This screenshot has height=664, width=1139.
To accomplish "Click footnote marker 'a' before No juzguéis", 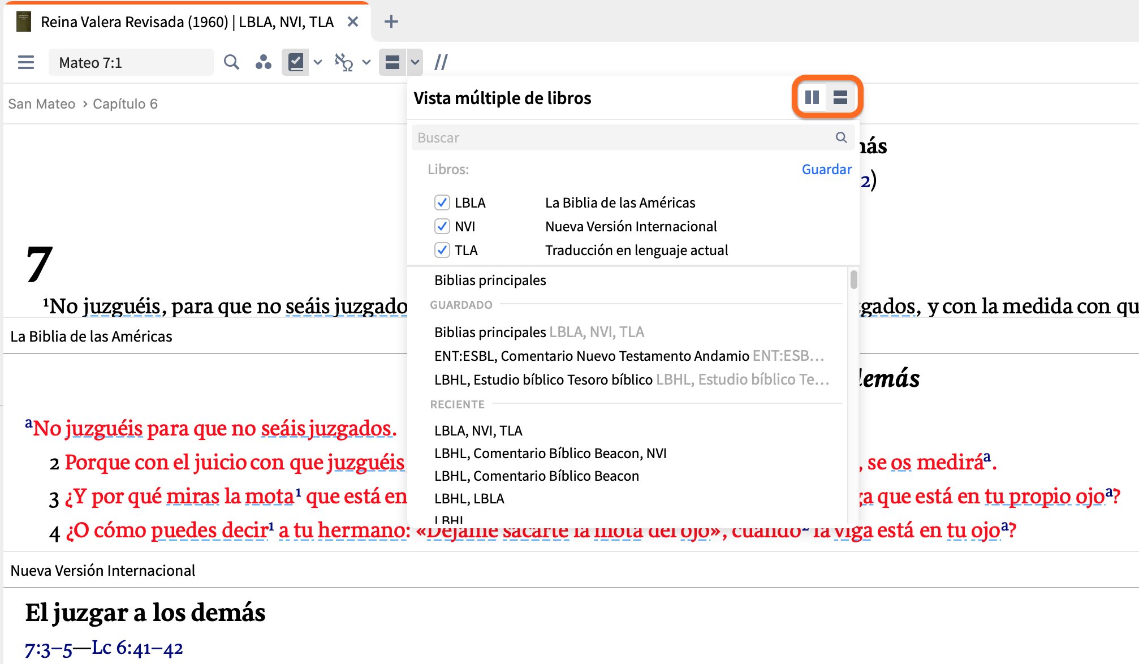I will (28, 423).
